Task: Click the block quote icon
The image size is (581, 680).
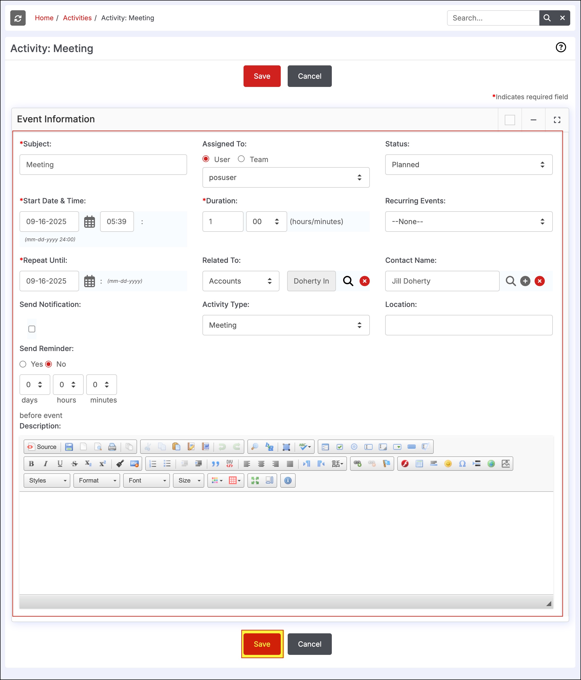Action: (215, 463)
